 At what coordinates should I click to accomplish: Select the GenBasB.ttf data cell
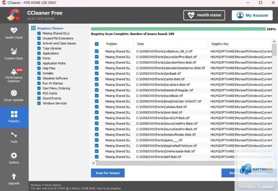(158, 73)
